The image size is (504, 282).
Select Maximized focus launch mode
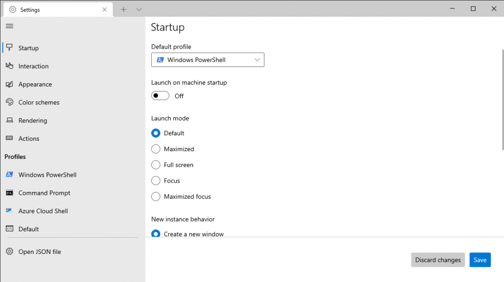156,196
